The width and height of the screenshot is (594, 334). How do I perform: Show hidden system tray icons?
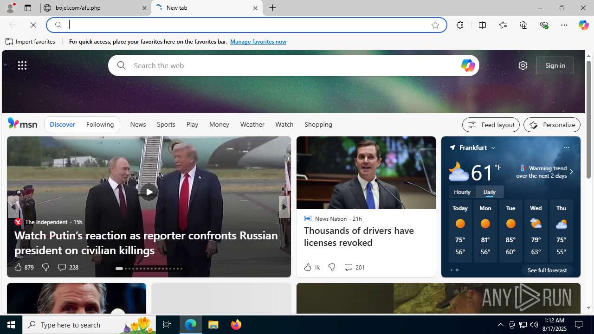pyautogui.click(x=500, y=325)
